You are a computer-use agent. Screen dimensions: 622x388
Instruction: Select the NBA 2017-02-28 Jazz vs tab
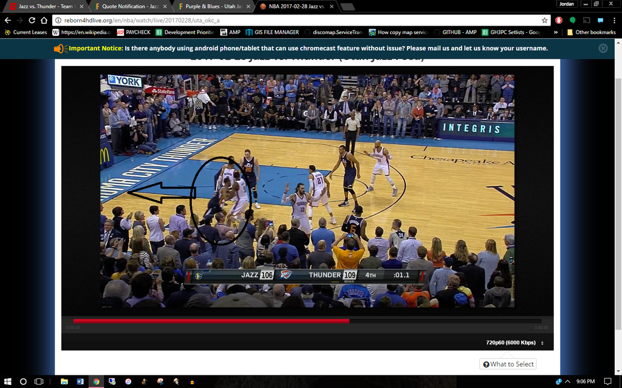click(x=296, y=6)
